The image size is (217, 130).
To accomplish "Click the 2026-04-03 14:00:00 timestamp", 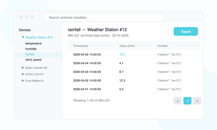I will (87, 72).
